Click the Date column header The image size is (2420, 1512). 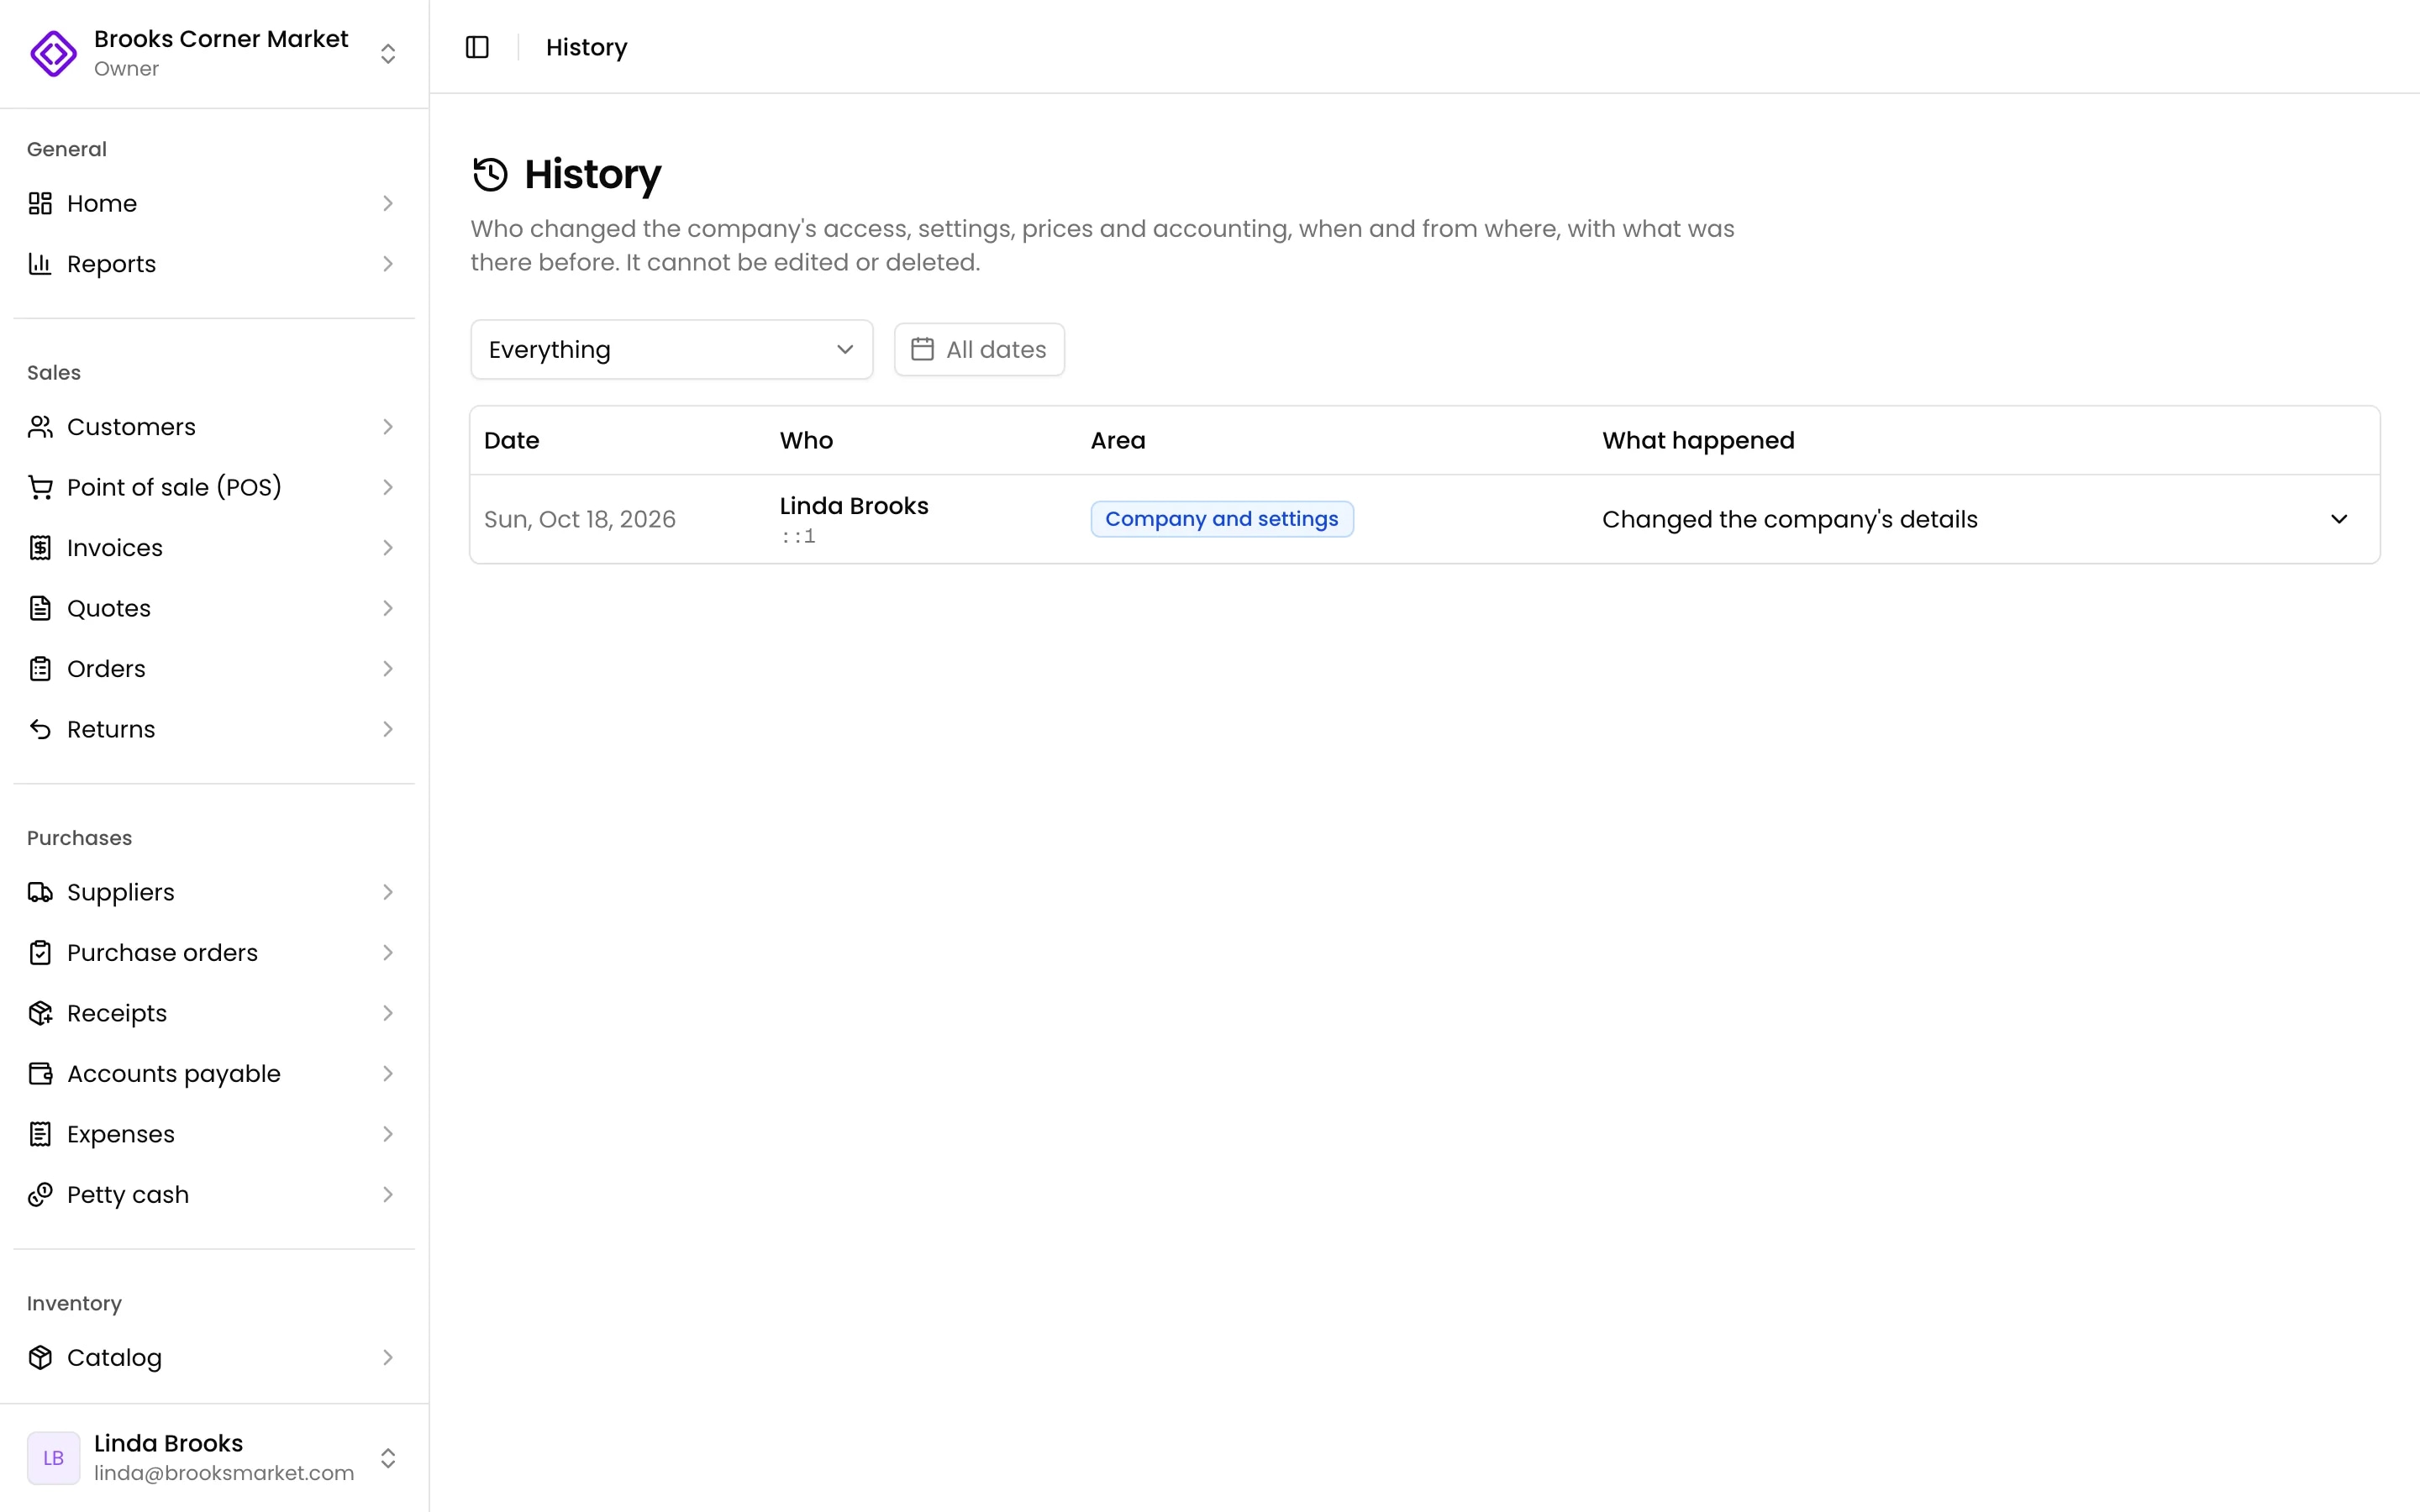511,440
